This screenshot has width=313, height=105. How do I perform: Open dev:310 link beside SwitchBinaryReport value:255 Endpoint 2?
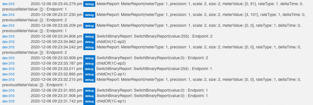[8, 36]
